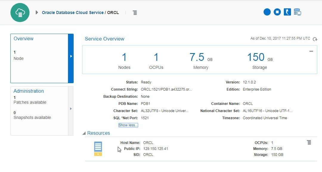Click the Resources section heading

point(99,133)
